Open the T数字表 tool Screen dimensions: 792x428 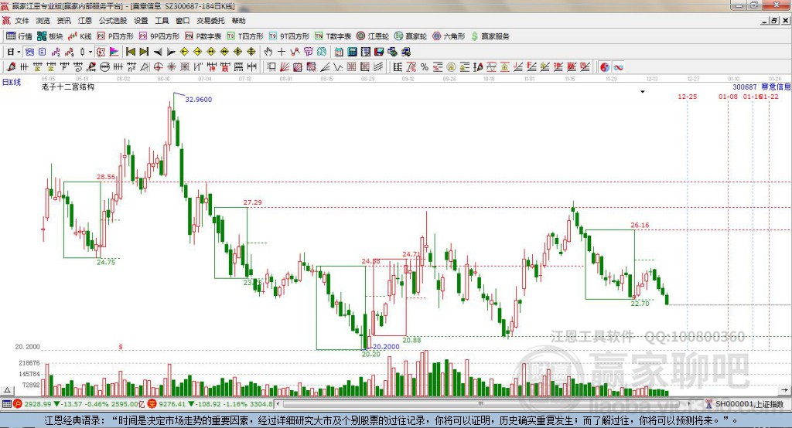(x=333, y=36)
